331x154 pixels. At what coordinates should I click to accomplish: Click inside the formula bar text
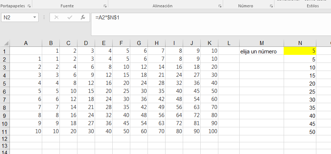click(x=183, y=17)
